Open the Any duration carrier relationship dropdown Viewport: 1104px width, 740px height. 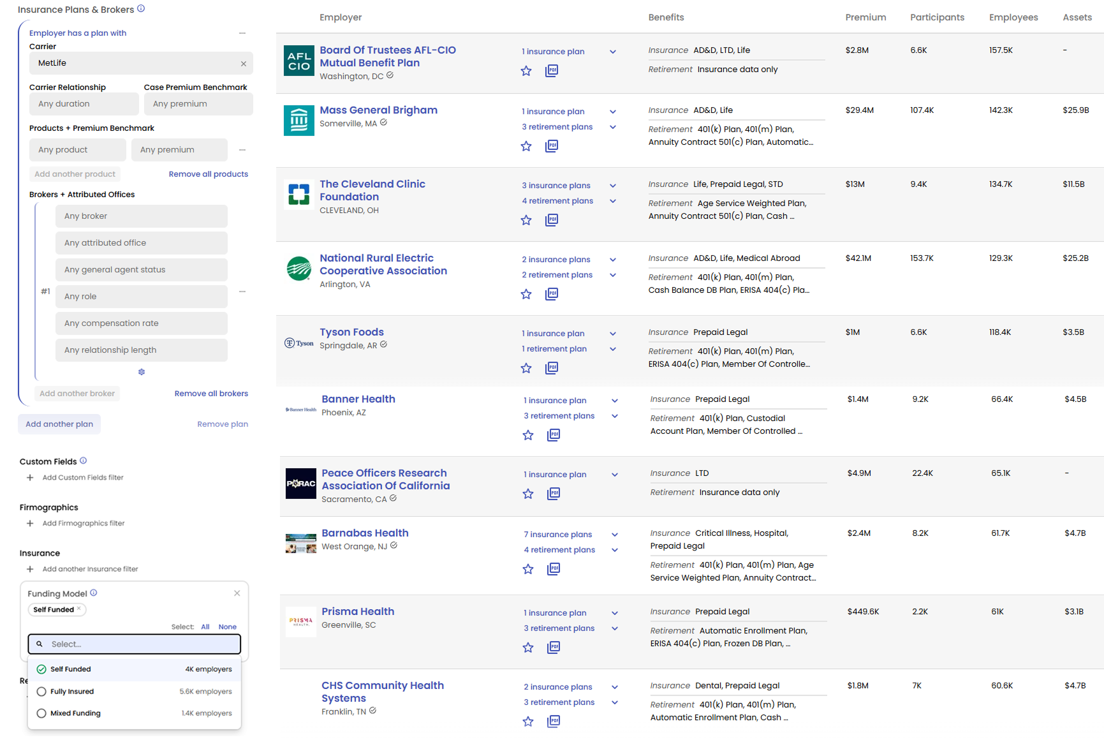(x=84, y=104)
